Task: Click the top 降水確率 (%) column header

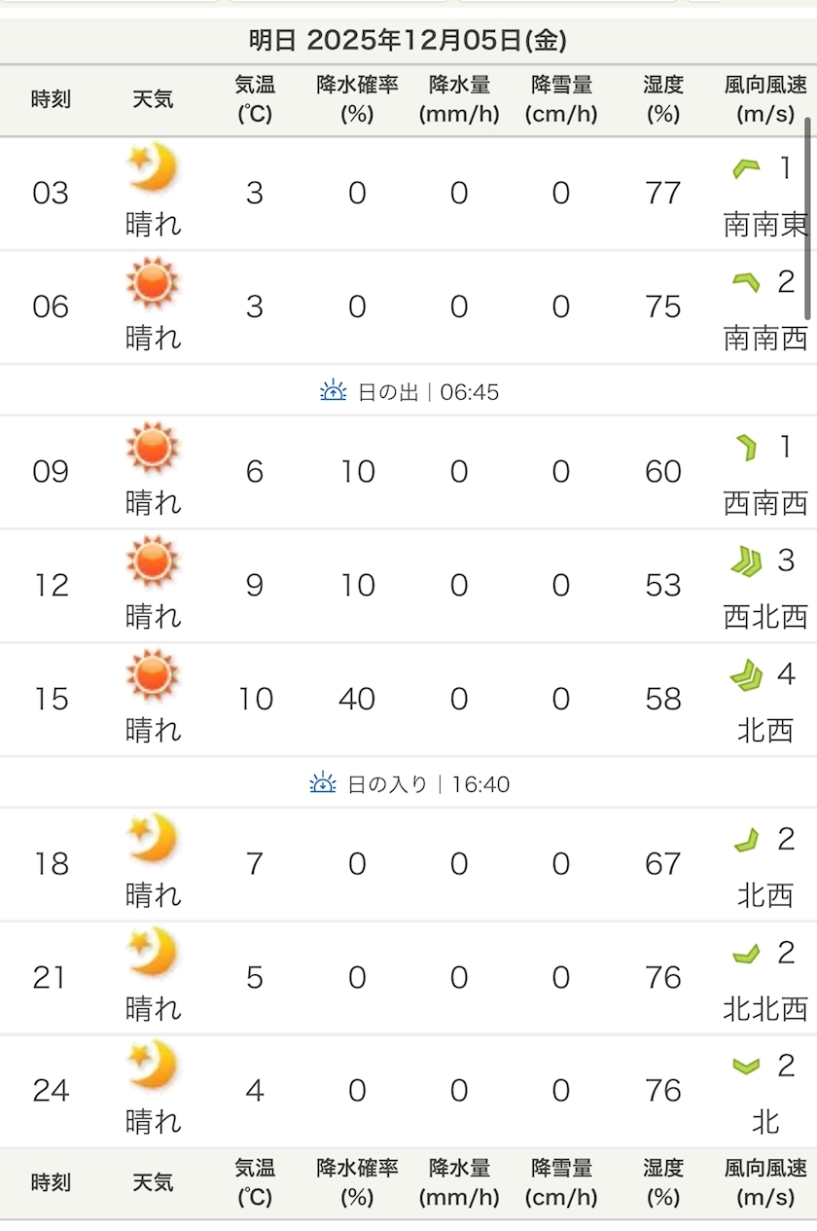Action: 357,99
